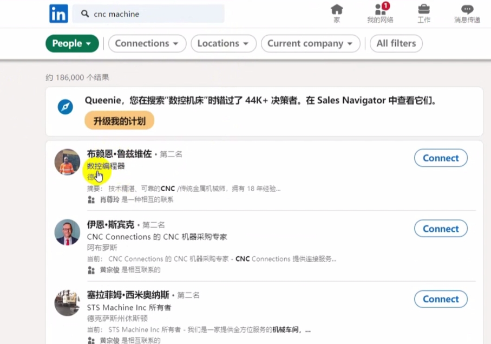Open 伊恩·斯宾克 profile photo

tap(67, 232)
